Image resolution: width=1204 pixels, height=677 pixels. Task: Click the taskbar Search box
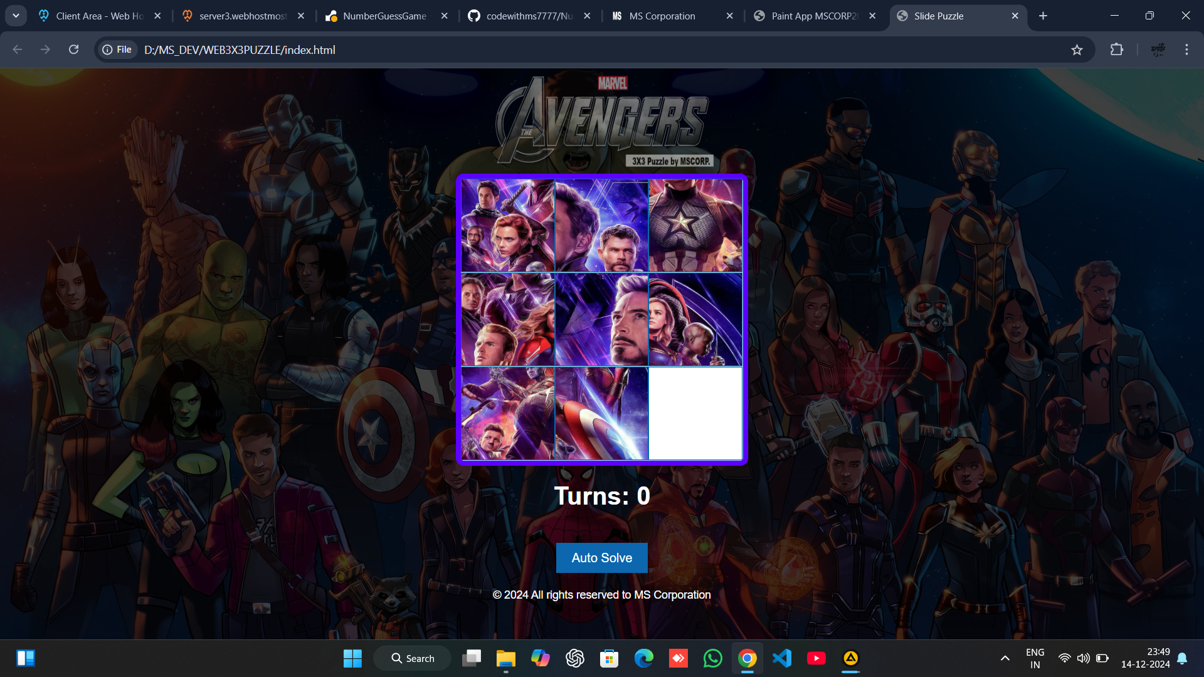413,658
